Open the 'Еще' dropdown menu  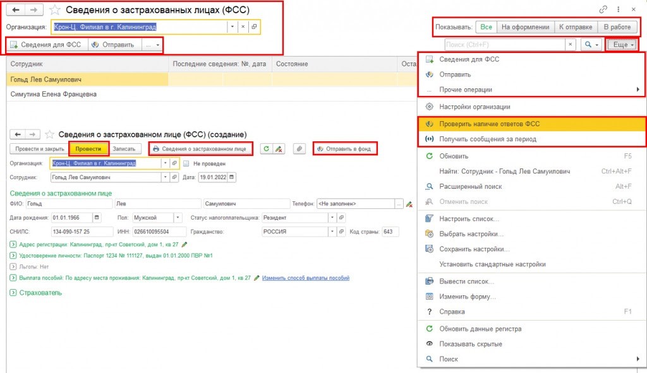(622, 45)
